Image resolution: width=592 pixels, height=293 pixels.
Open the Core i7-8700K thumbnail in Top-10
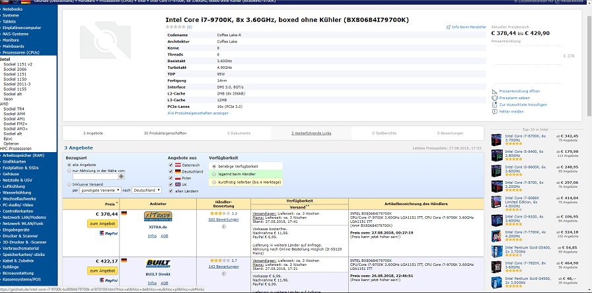(x=496, y=140)
